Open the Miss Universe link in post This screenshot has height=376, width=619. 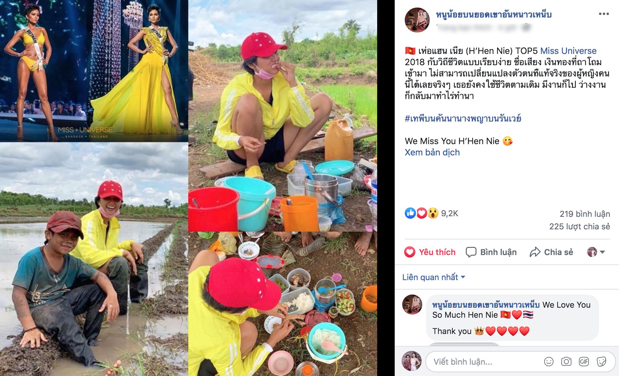[568, 51]
